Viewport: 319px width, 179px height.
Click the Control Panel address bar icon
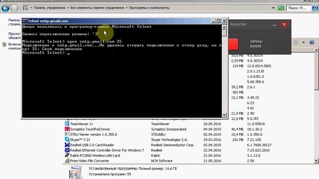25,8
